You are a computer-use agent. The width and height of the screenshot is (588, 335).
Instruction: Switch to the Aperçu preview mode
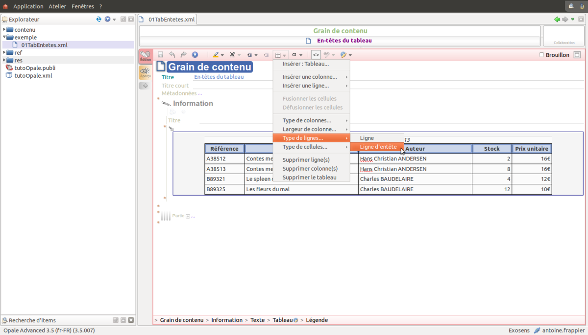point(145,73)
